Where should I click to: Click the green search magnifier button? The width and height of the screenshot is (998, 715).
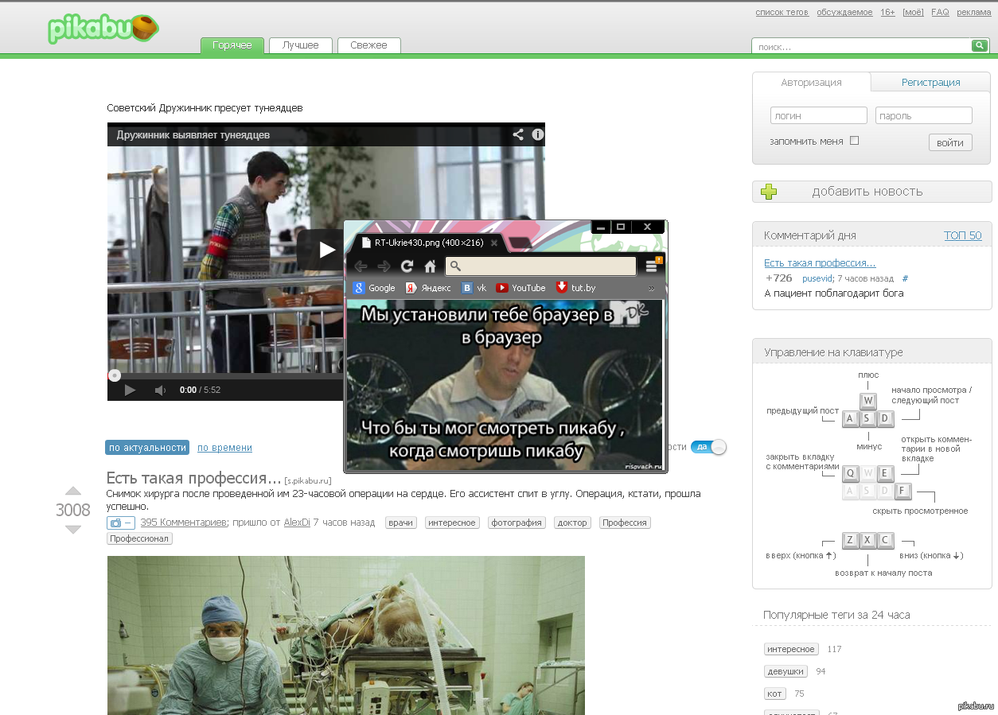pyautogui.click(x=980, y=45)
